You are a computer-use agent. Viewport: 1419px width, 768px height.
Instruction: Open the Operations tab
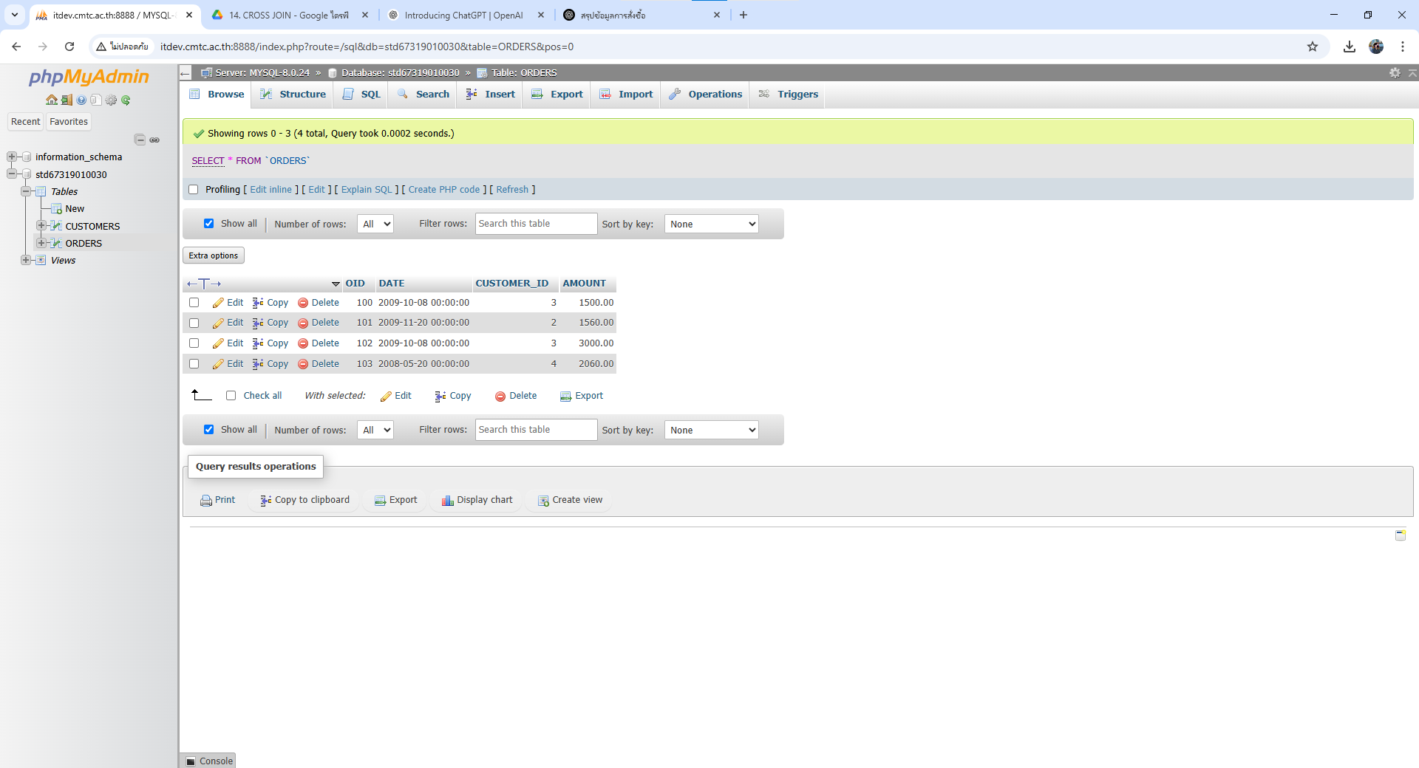pos(706,95)
